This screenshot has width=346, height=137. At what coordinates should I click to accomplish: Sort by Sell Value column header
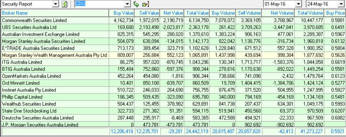pyautogui.click(x=147, y=13)
